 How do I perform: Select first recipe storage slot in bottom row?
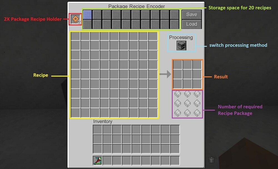(87, 24)
